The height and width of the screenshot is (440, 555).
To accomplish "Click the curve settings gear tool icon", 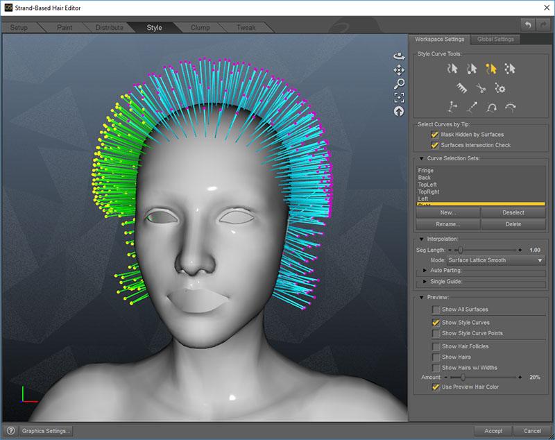I will point(499,88).
